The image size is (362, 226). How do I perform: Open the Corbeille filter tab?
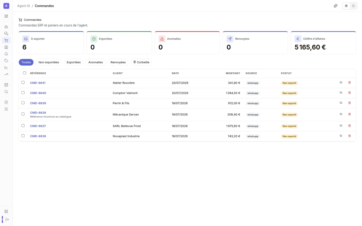[x=141, y=62]
